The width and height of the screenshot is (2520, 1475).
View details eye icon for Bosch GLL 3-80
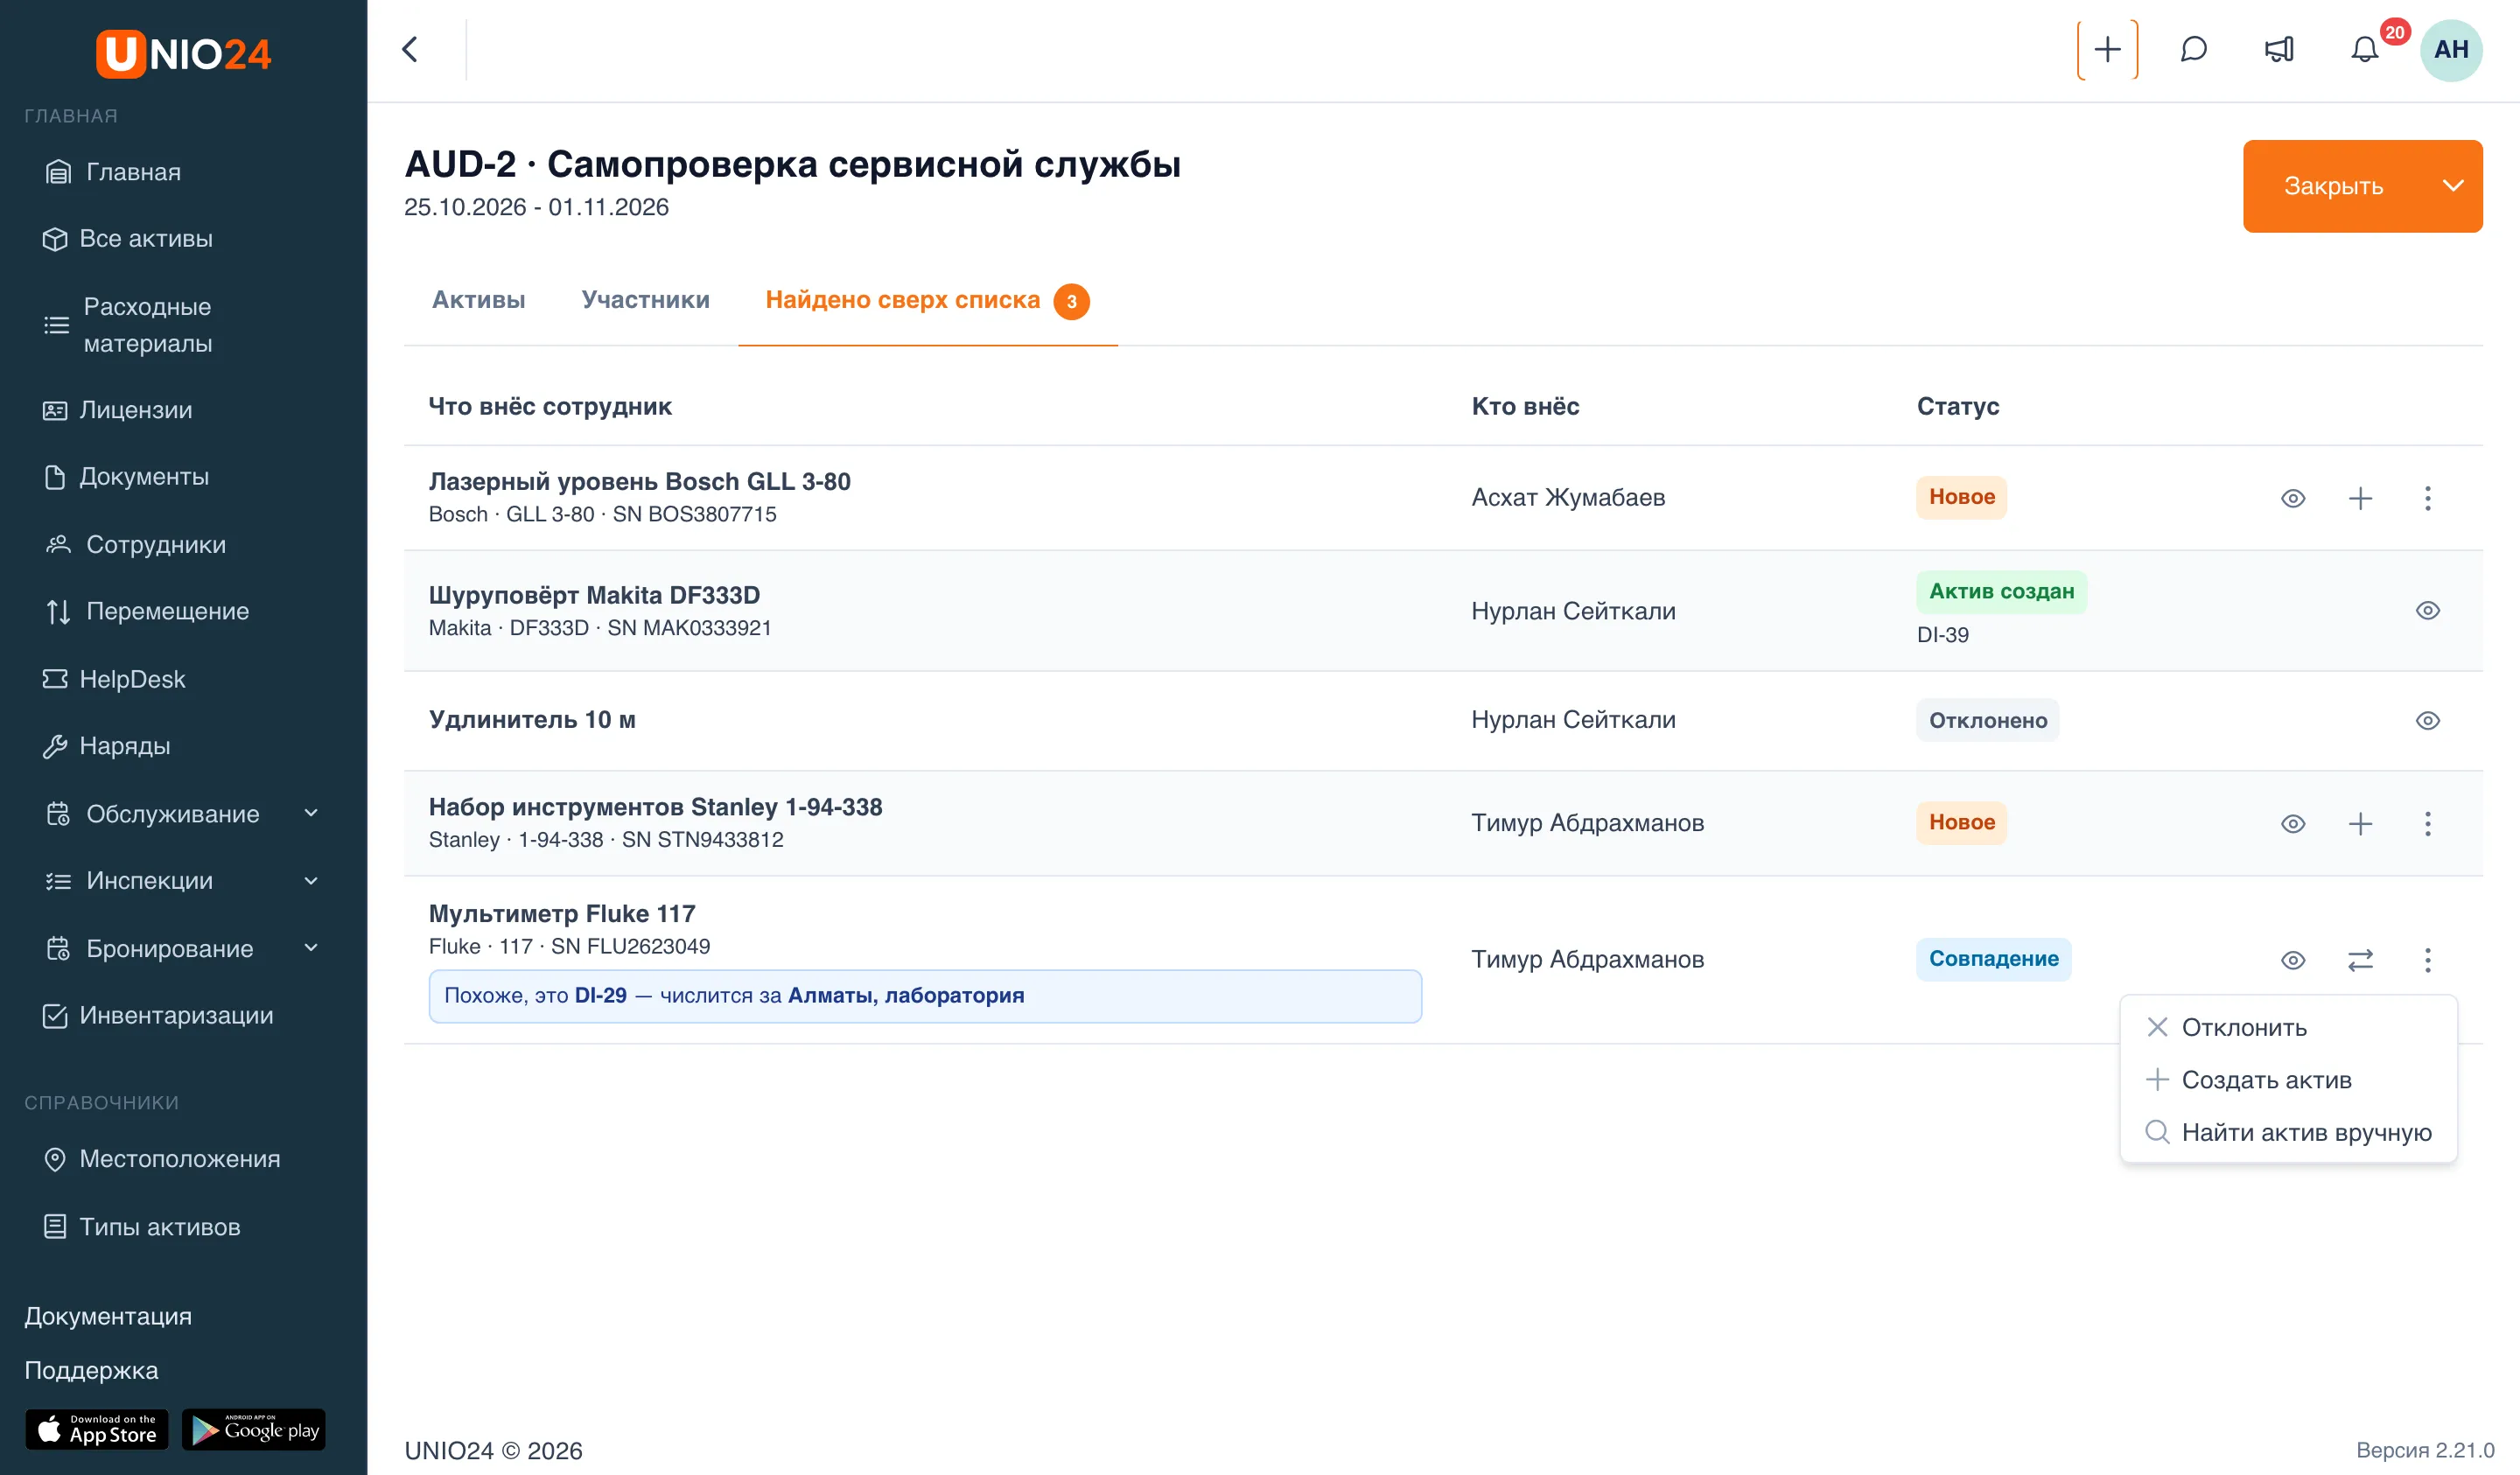(2293, 498)
